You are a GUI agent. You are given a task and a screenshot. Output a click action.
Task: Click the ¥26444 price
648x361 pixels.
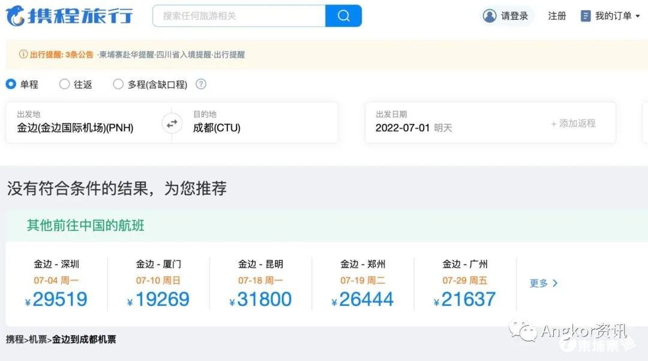click(x=363, y=299)
